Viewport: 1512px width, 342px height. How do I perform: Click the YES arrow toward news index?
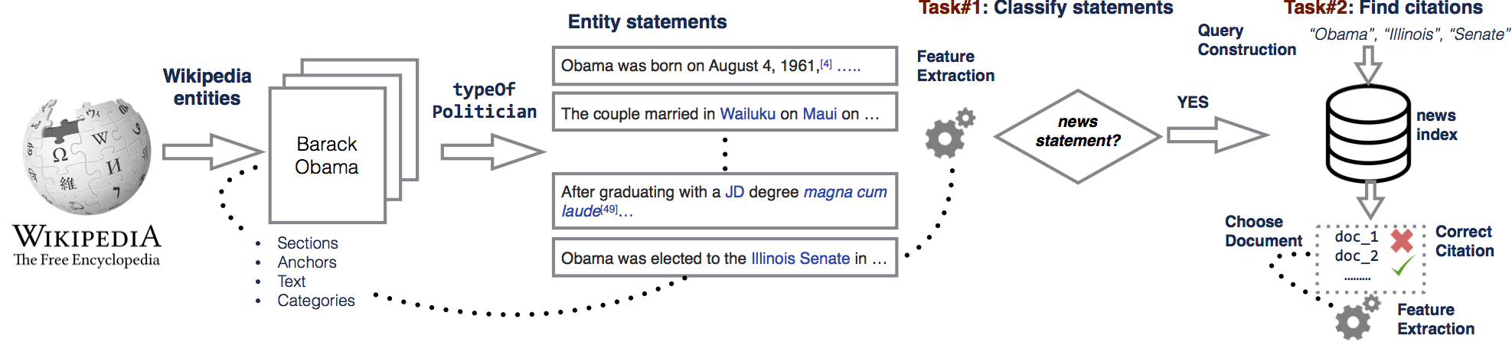point(1217,135)
